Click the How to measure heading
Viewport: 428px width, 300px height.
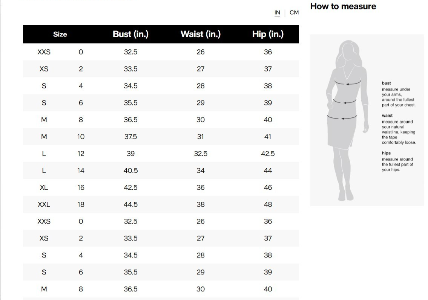[343, 6]
